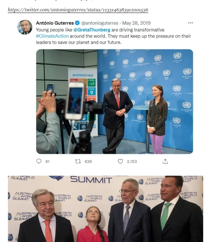221x242 pixels.
Task: Click the verified badge next to António Guterres
Action: click(x=77, y=23)
